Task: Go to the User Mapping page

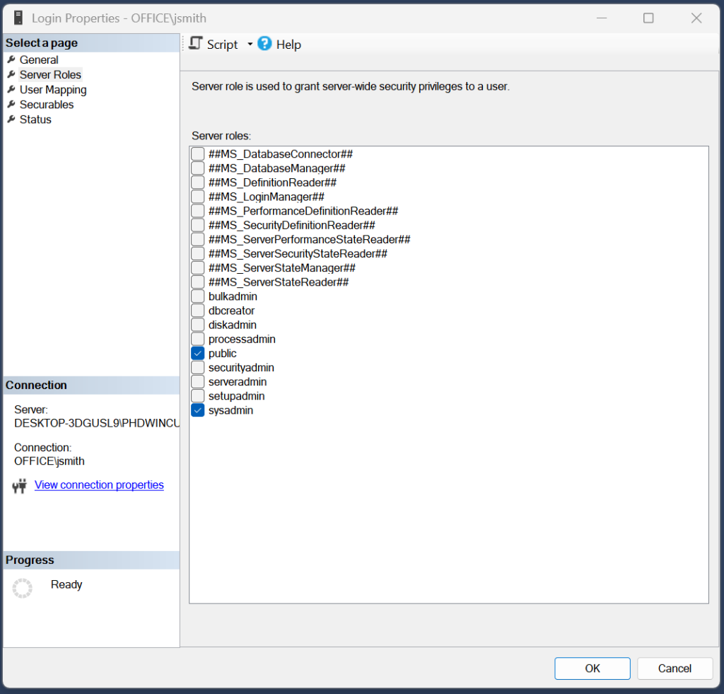Action: [x=53, y=90]
